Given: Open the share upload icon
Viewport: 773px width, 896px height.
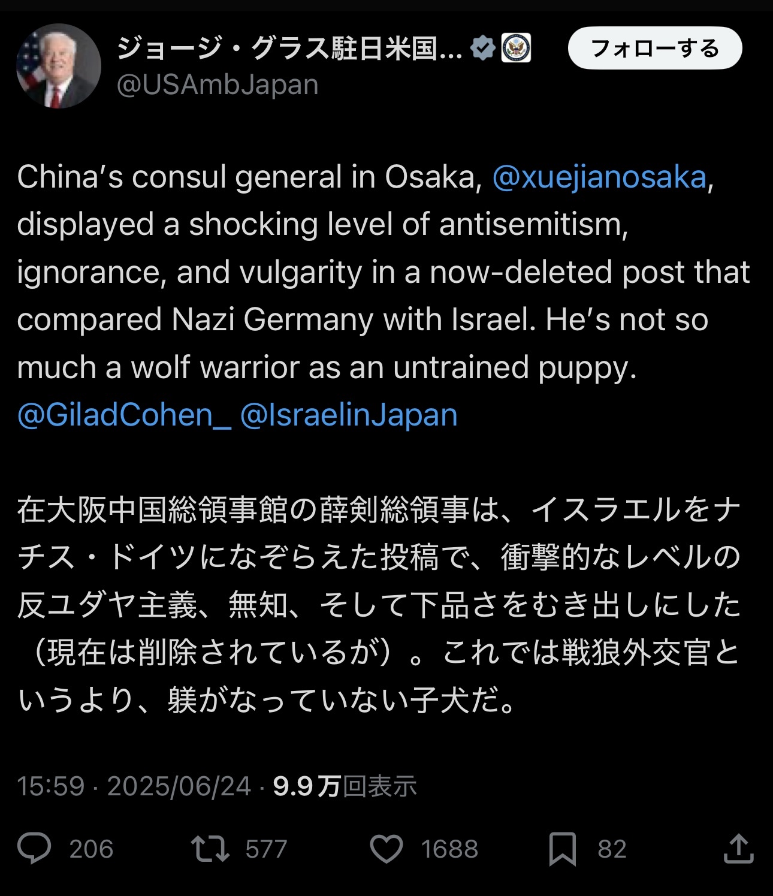Looking at the screenshot, I should (738, 849).
